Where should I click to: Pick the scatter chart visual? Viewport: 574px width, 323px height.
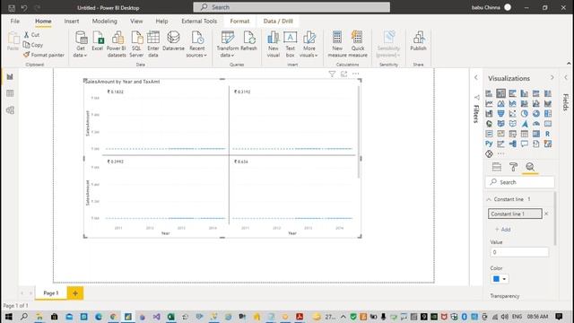coord(512,114)
